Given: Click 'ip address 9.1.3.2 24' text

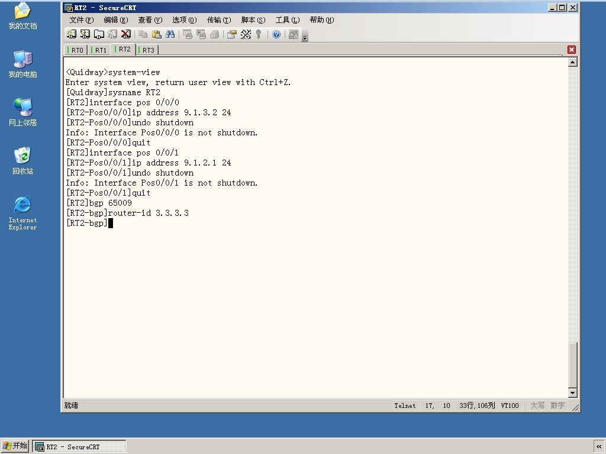Looking at the screenshot, I should coord(182,113).
